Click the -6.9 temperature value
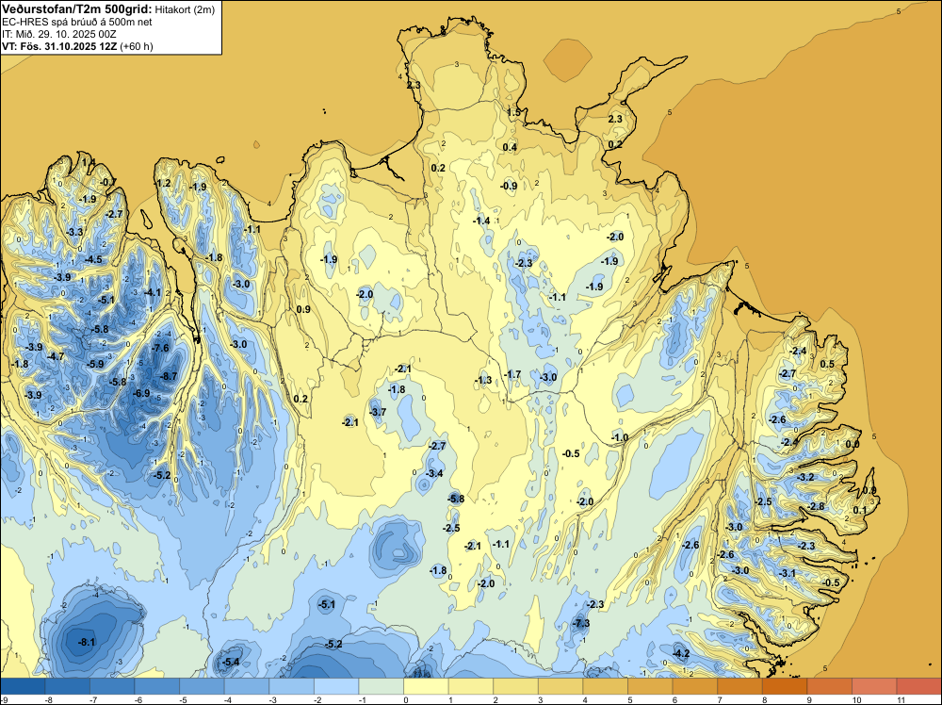This screenshot has height=705, width=942. point(141,393)
